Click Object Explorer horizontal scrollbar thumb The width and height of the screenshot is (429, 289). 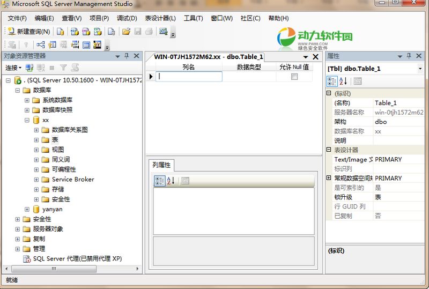(x=54, y=269)
